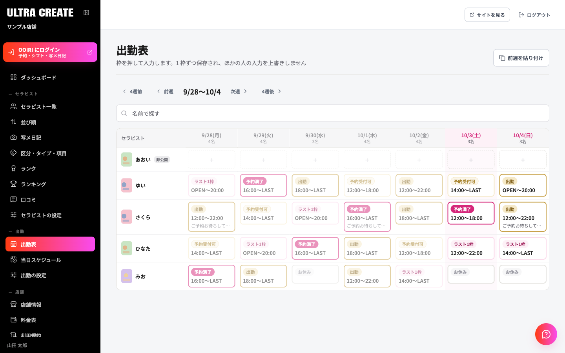The image size is (565, 353).
Task: Go to 前週 previous week
Action: coord(165,91)
